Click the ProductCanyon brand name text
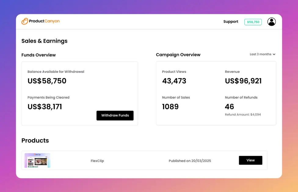Image resolution: width=298 pixels, height=192 pixels. click(44, 21)
